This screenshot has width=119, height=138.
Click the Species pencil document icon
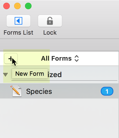click(16, 91)
